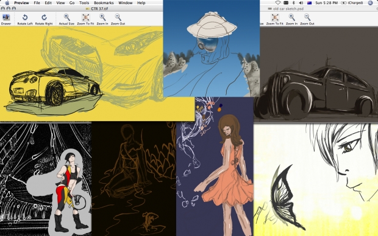
Task: Open the Preview application menu
Action: coord(21,3)
